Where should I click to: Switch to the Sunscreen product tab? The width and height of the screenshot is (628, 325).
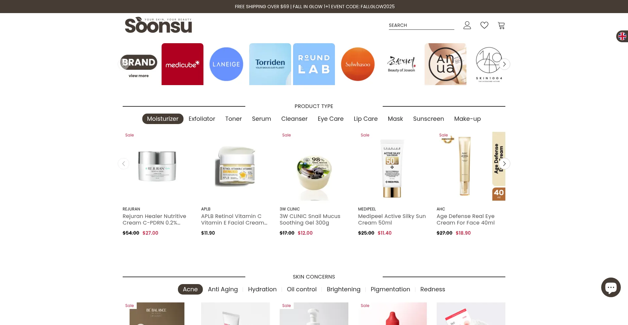[428, 119]
